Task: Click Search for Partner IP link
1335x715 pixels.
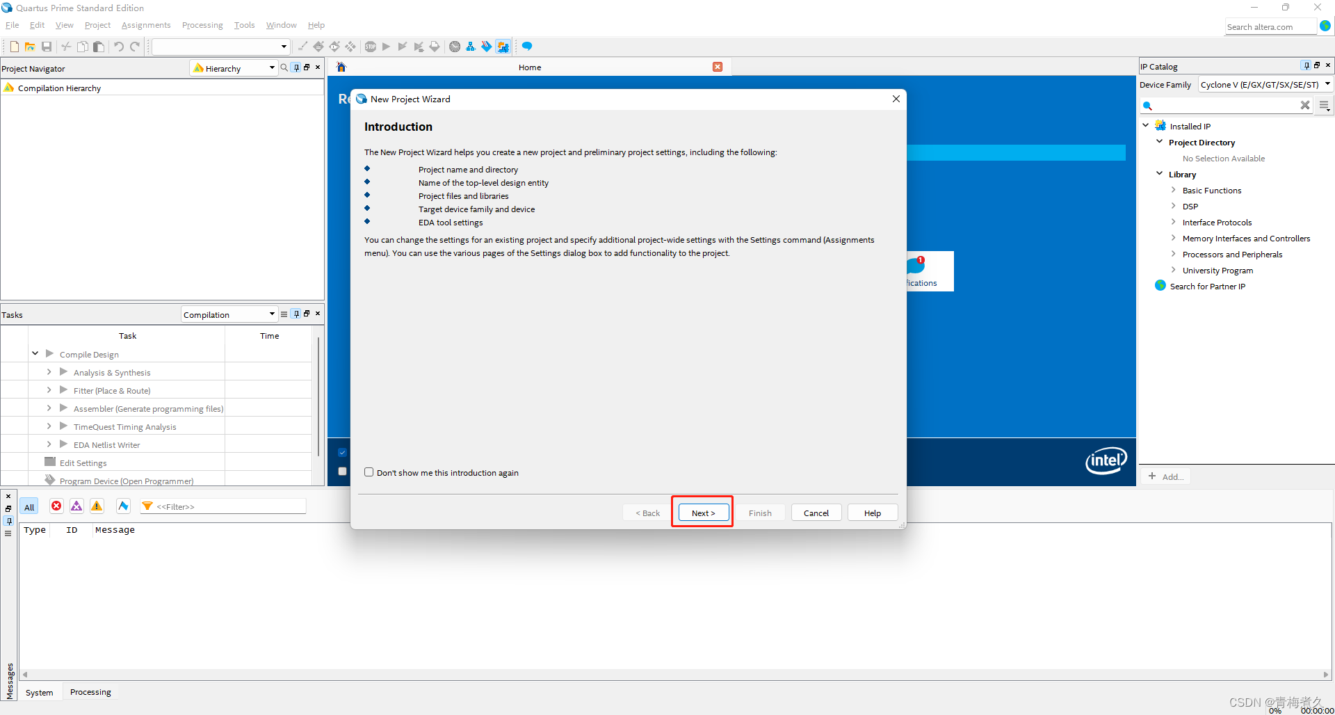Action: [x=1208, y=286]
